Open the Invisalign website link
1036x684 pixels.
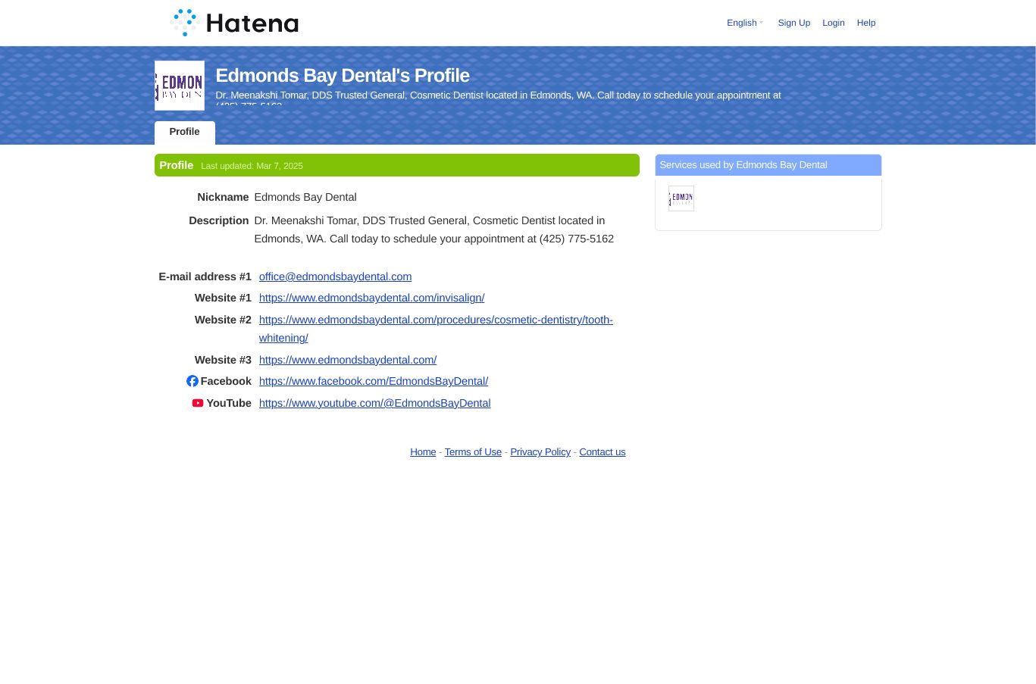click(371, 298)
